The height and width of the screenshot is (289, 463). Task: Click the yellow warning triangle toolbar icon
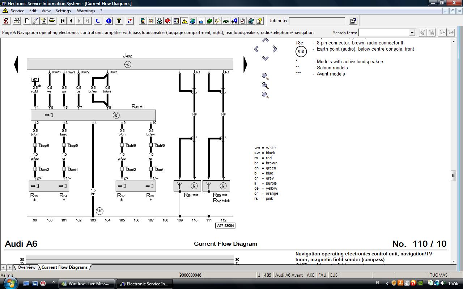click(184, 21)
